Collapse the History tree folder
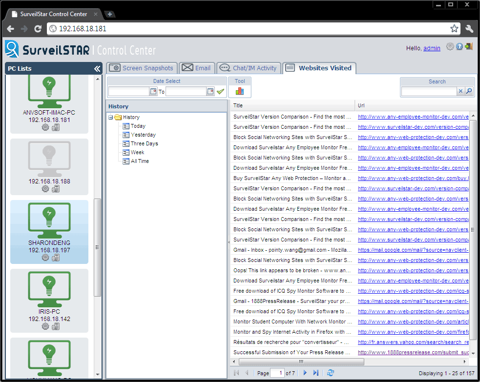This screenshot has width=480, height=382. click(x=110, y=118)
